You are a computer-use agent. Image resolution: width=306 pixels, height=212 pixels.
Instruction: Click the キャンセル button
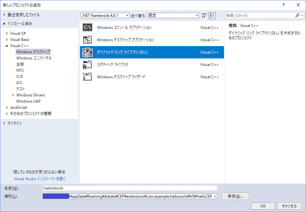(289, 206)
